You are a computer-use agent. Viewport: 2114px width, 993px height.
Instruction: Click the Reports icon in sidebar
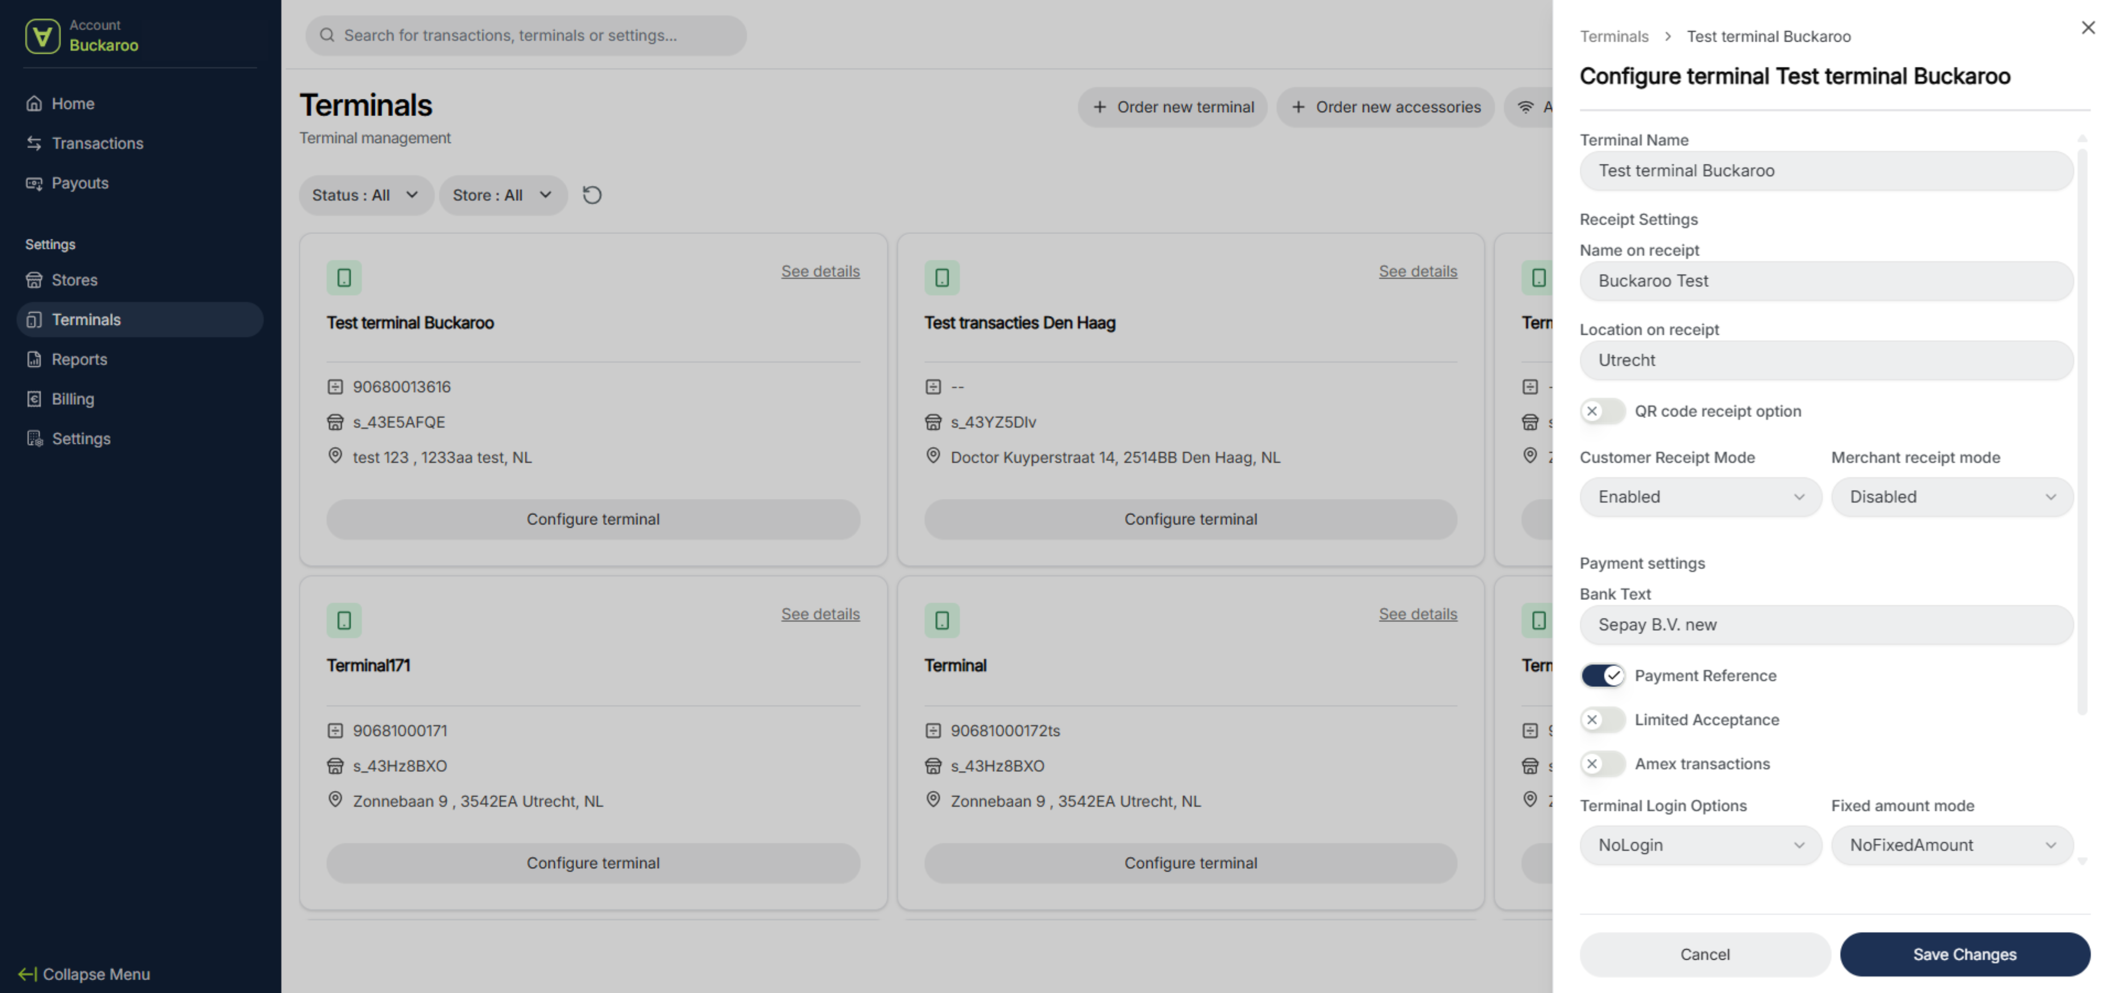coord(34,359)
